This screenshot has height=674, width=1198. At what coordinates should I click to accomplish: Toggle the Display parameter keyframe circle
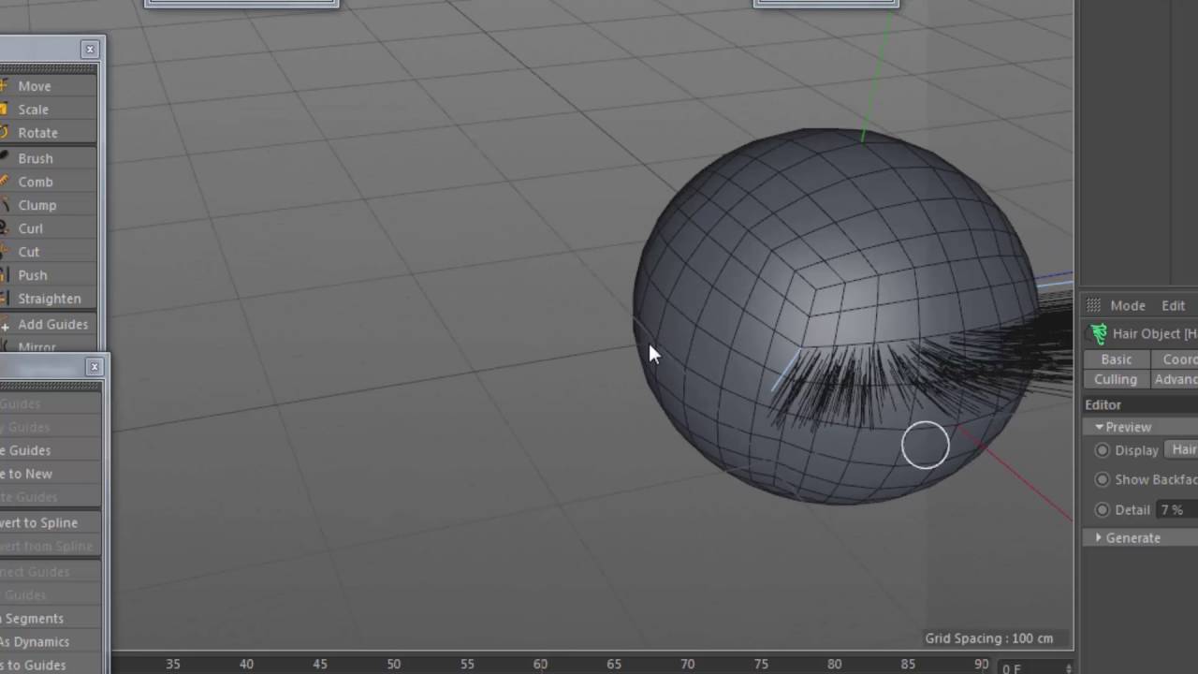(x=1102, y=450)
